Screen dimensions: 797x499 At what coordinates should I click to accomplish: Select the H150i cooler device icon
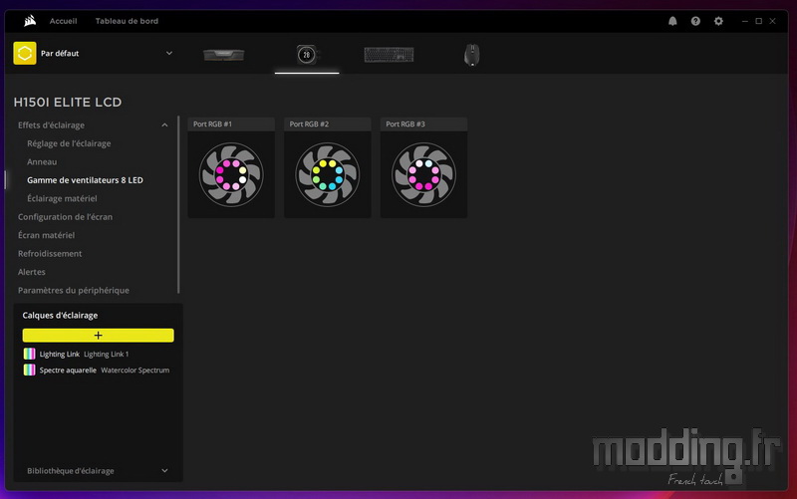click(x=307, y=55)
